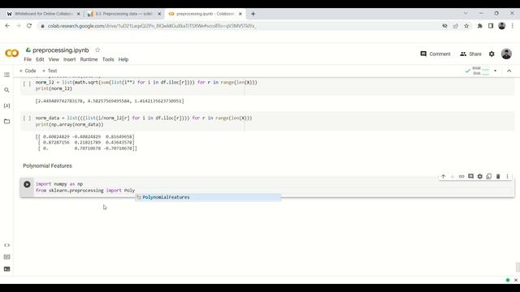Open the Comment button
Screen dimensions: 520x292
click(x=435, y=54)
